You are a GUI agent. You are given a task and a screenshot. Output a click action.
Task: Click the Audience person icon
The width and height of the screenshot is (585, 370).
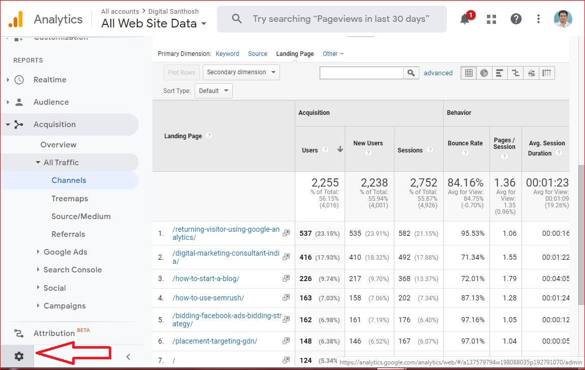coord(19,102)
